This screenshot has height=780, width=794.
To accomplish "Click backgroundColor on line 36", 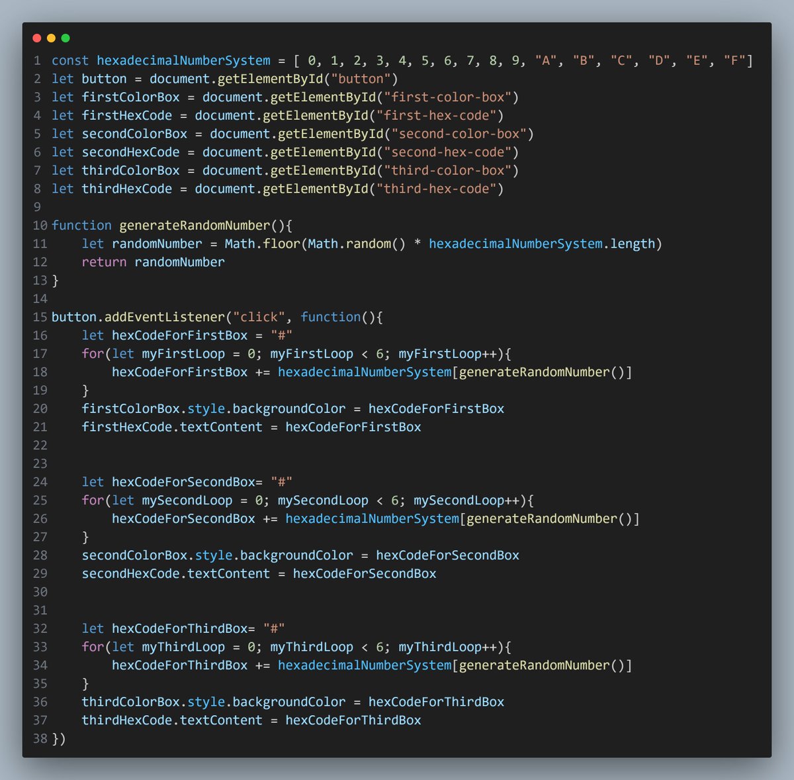I will pos(288,703).
